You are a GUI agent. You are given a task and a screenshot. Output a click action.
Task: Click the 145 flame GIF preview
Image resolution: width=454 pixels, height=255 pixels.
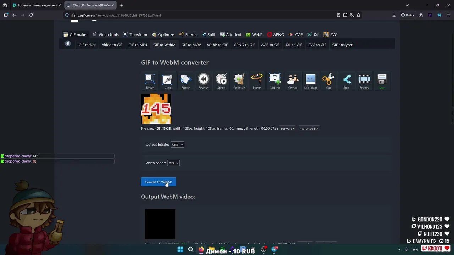click(156, 108)
